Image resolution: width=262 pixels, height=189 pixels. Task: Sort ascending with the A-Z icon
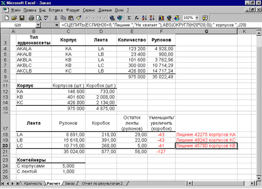pyautogui.click(x=145, y=18)
